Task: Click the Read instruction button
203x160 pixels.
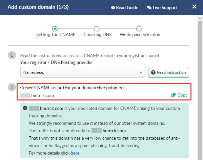Action: pos(168,72)
